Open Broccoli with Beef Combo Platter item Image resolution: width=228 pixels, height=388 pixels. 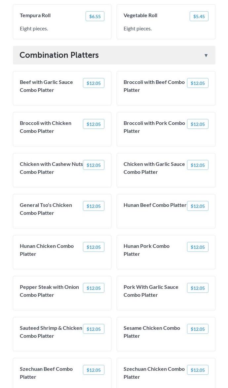[154, 86]
